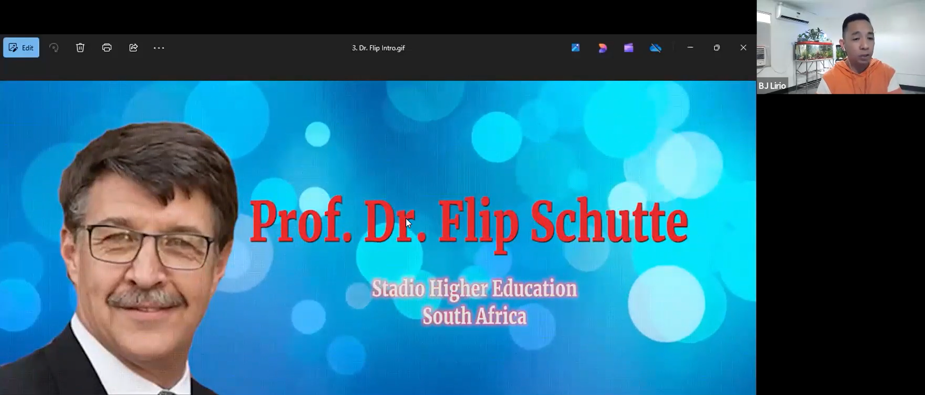
Task: Open the purple Clipchamp video icon
Action: (x=629, y=48)
